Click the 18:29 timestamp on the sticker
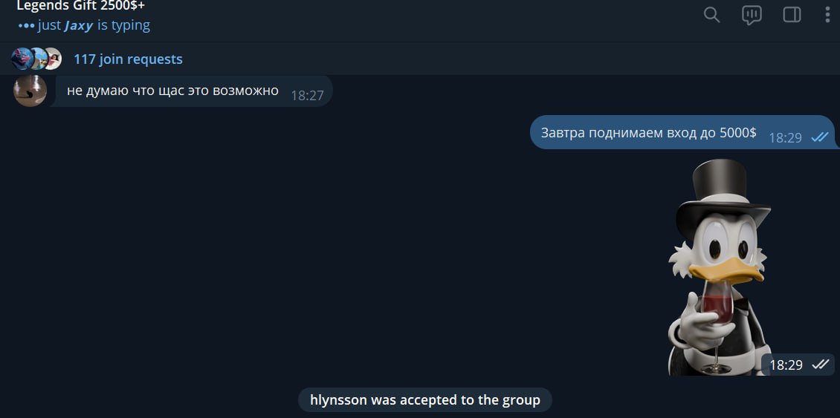The width and height of the screenshot is (840, 418). click(x=786, y=365)
